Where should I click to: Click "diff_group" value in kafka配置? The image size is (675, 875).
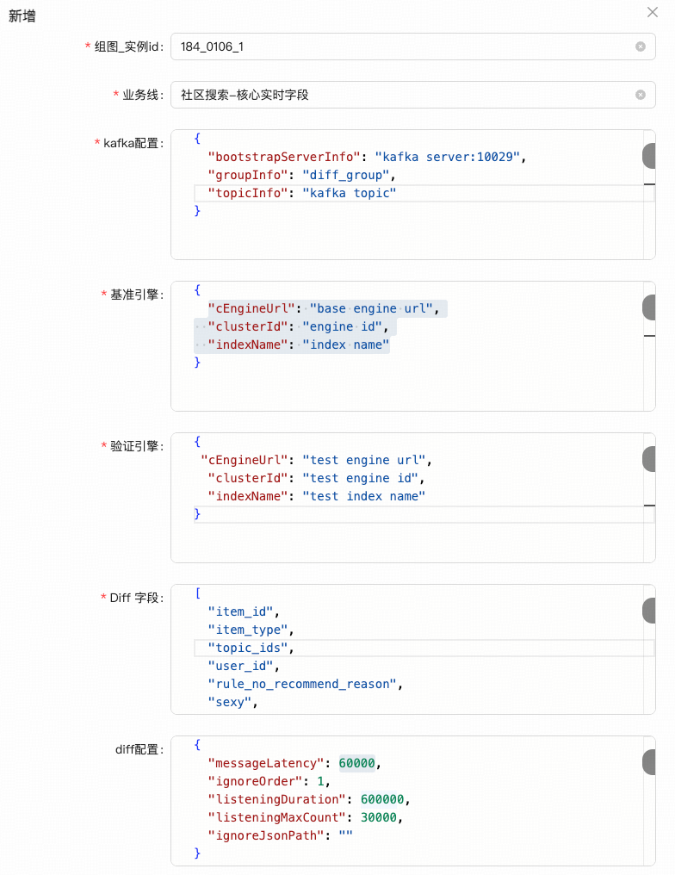346,175
